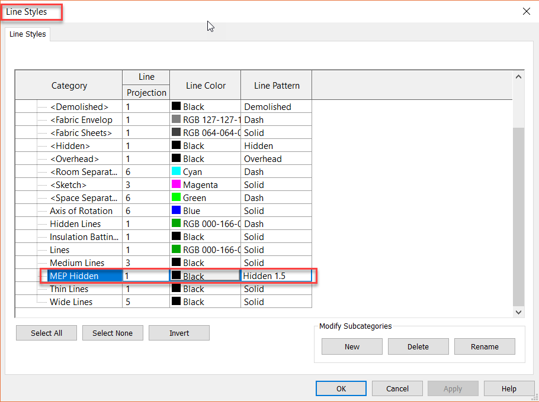Image resolution: width=539 pixels, height=402 pixels.
Task: Click Line Pattern Demolished cell
Action: pos(277,106)
